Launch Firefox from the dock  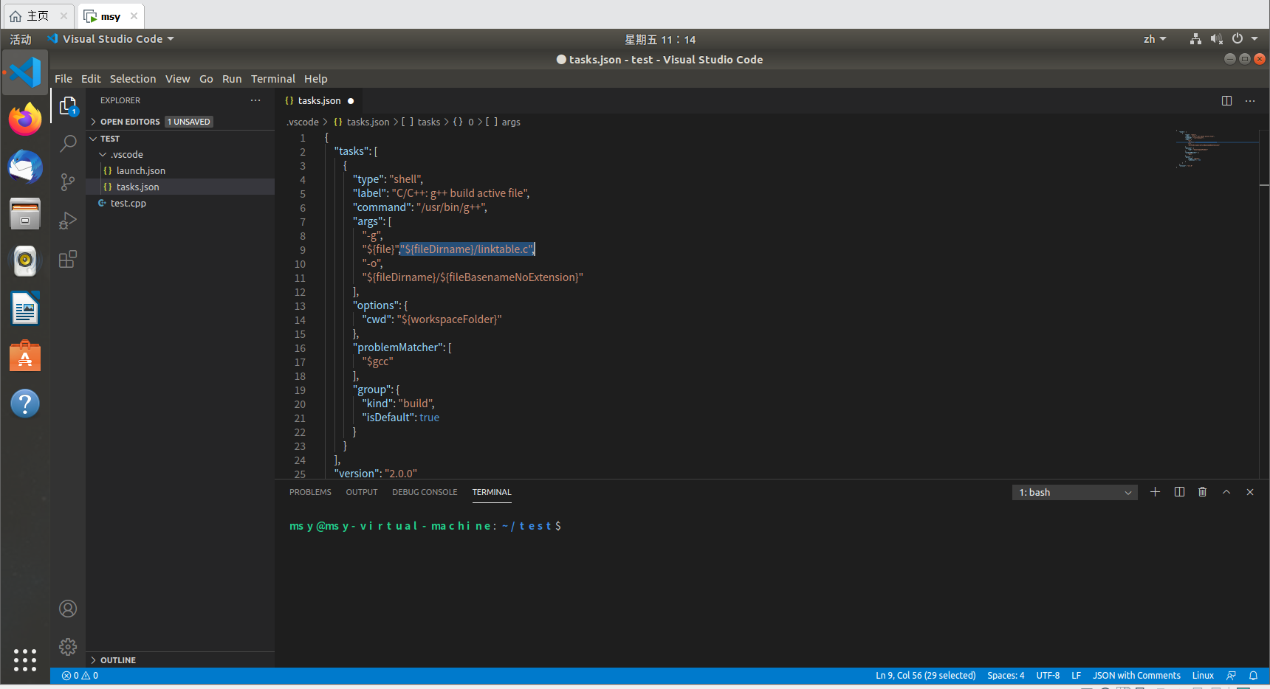tap(25, 120)
